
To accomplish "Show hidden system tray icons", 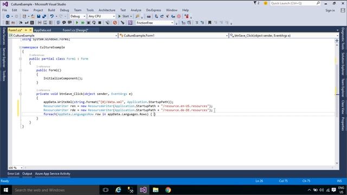I will [309, 190].
